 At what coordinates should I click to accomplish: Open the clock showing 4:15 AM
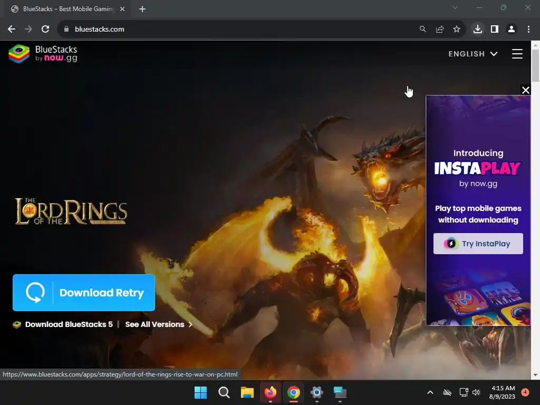(x=503, y=392)
